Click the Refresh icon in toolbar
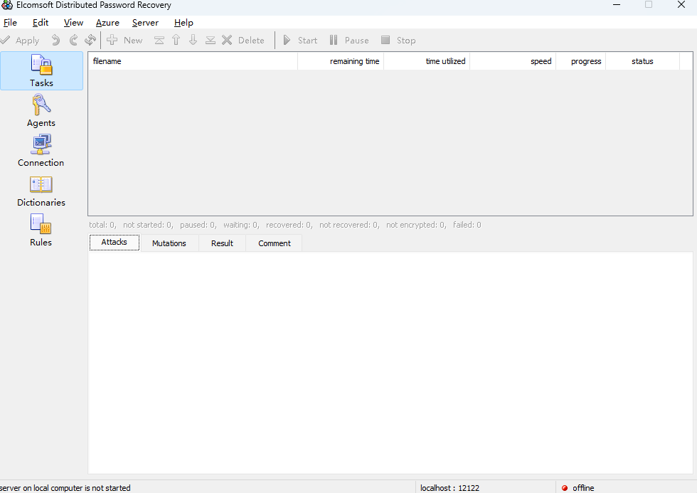 90,41
